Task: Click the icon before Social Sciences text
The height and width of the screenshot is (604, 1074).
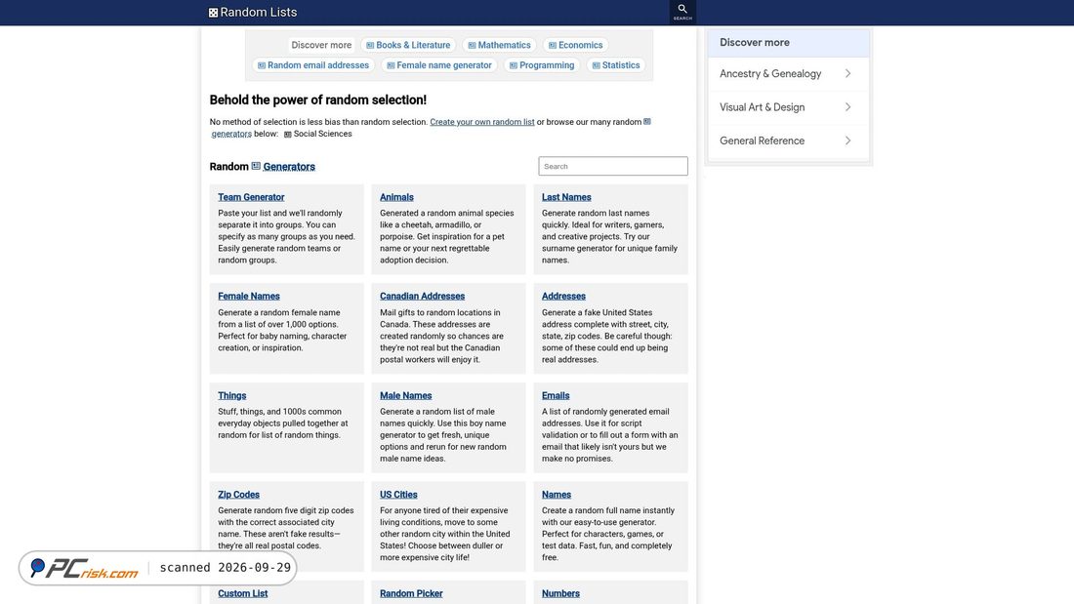Action: [x=288, y=135]
